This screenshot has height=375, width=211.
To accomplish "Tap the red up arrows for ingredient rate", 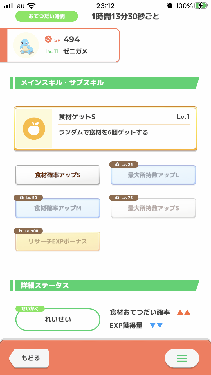I will [184, 312].
